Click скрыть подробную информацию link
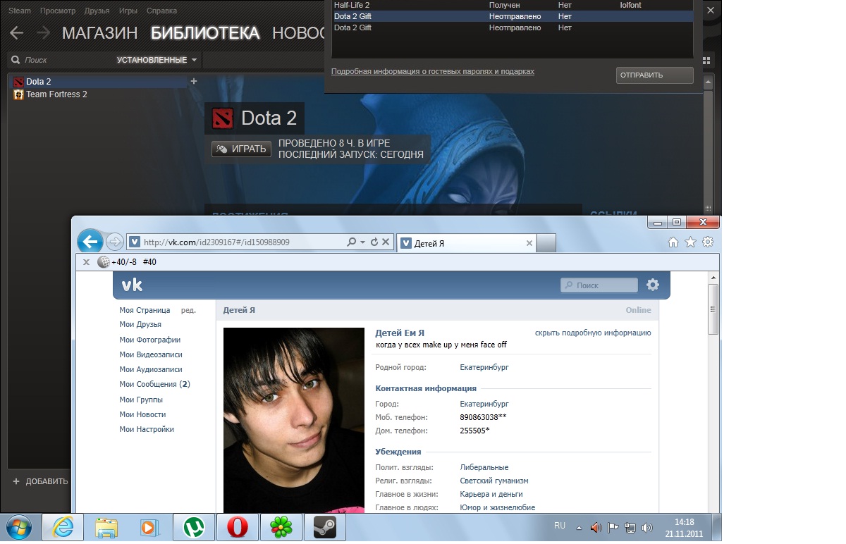The image size is (846, 544). point(593,333)
